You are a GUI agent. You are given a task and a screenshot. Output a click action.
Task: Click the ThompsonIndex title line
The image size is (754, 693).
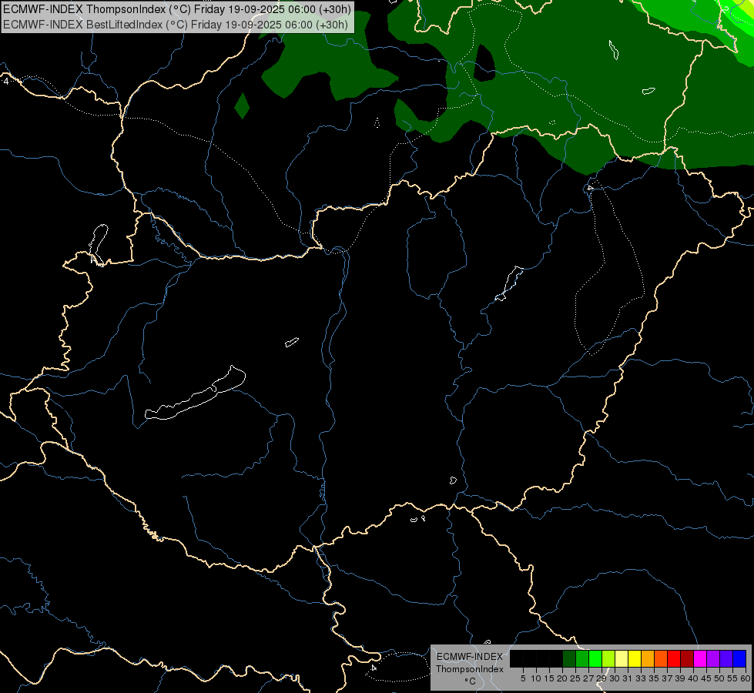[177, 9]
